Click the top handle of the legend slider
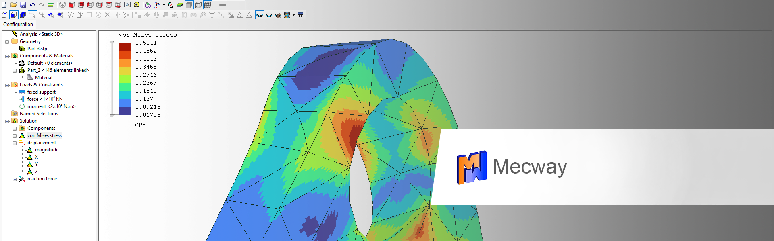Screen dimensions: 774x241 tap(112, 42)
